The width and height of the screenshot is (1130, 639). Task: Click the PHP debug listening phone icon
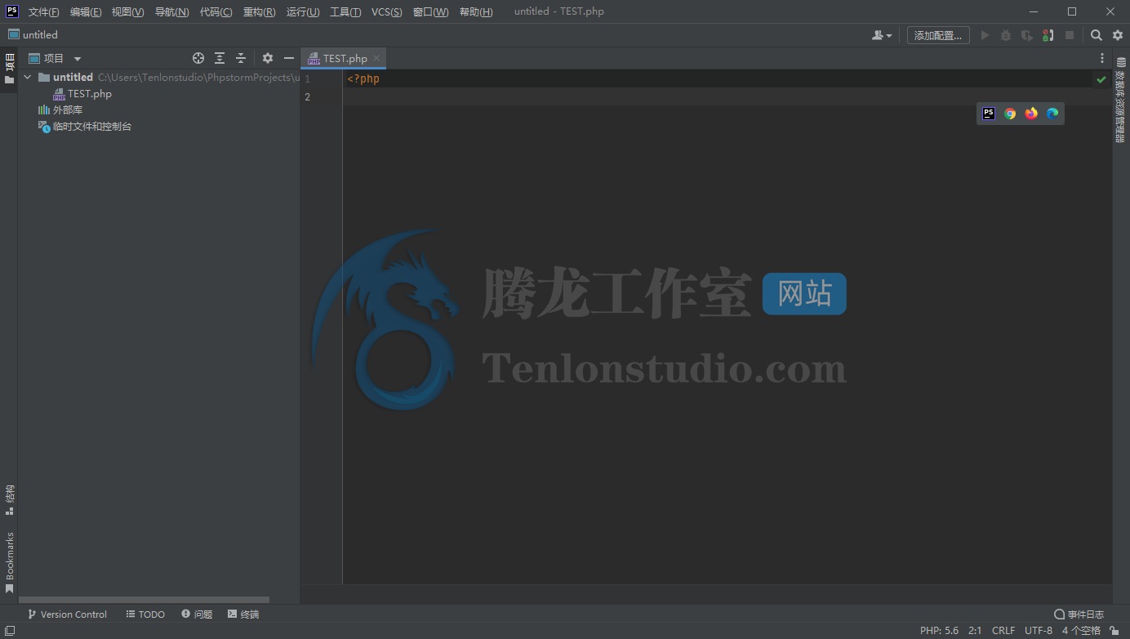1048,35
